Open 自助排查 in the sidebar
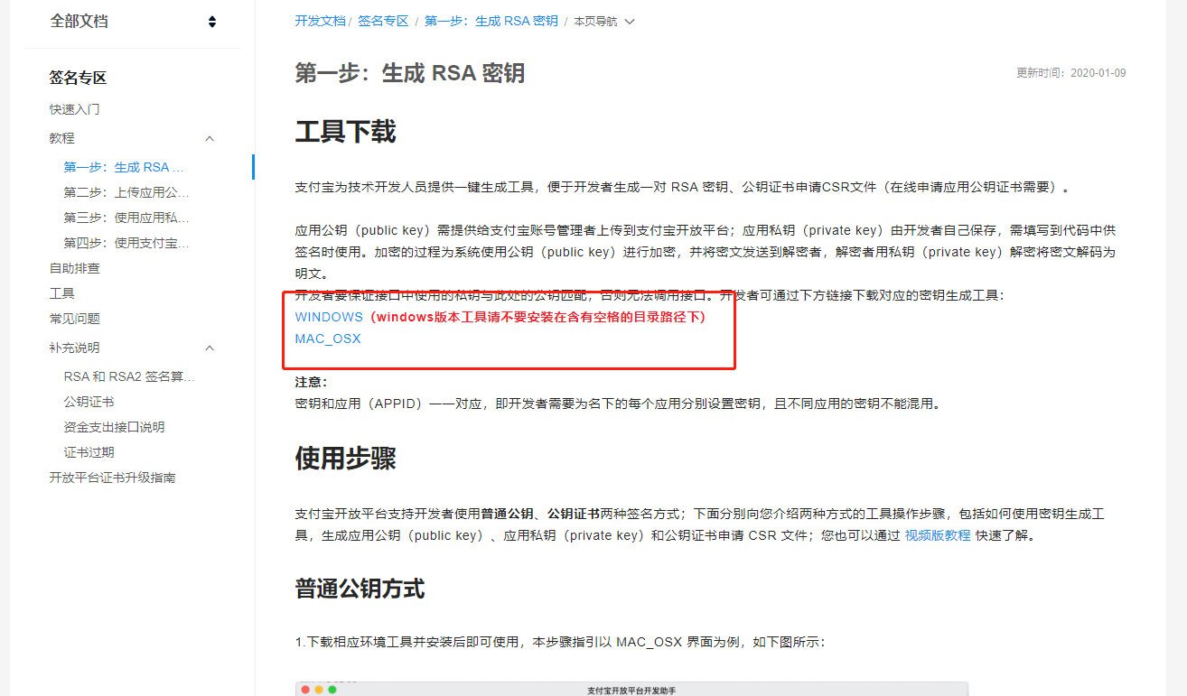1187x696 pixels. click(x=75, y=268)
